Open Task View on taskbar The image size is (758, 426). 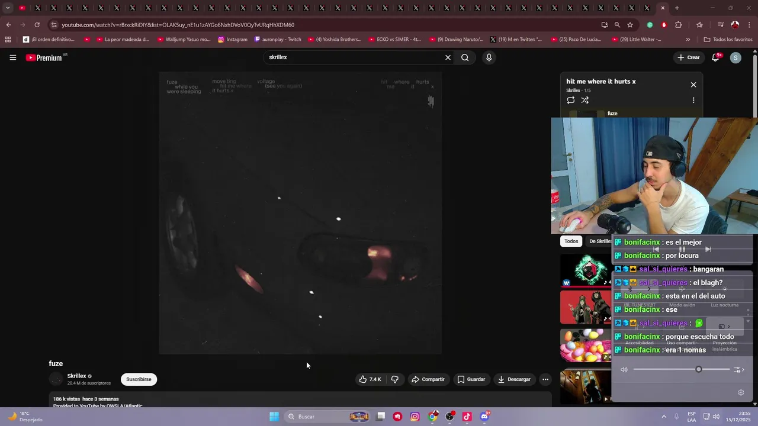[381, 417]
